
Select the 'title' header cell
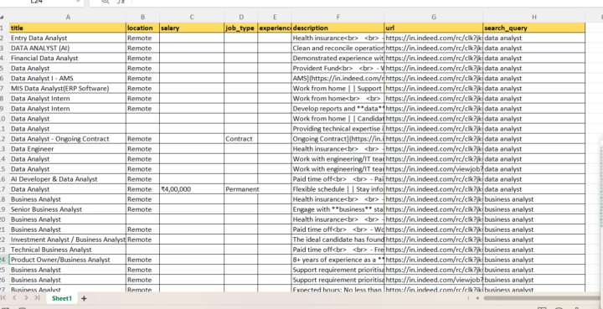click(x=68, y=28)
